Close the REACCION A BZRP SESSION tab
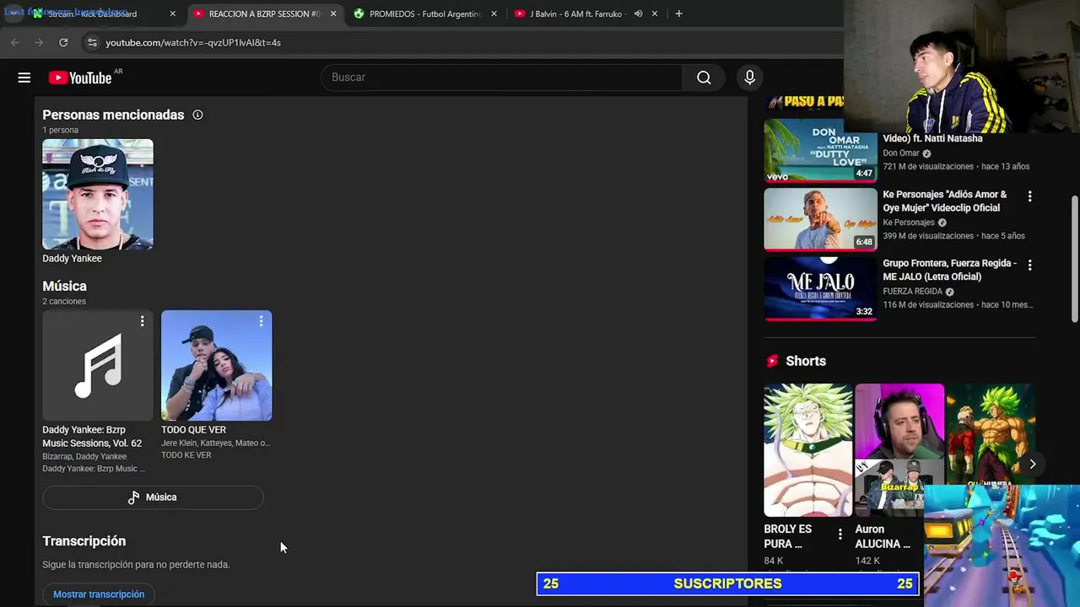 (333, 13)
